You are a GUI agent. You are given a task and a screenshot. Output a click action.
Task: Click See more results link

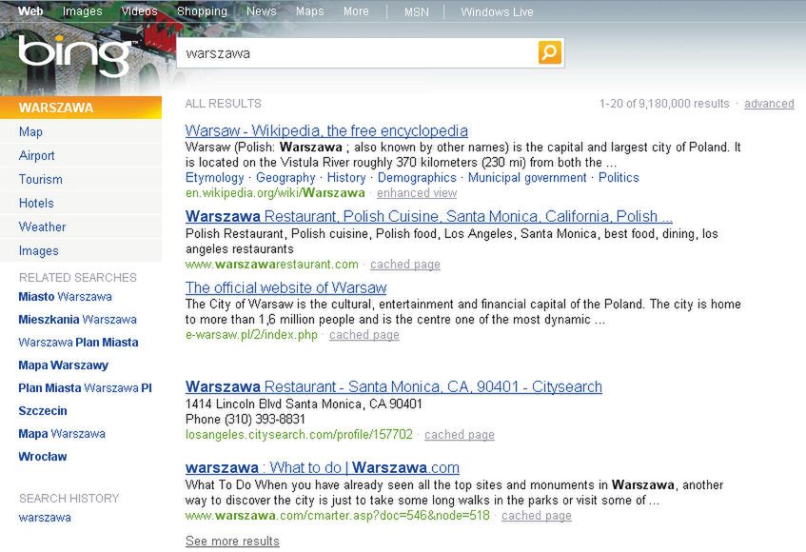coord(232,541)
